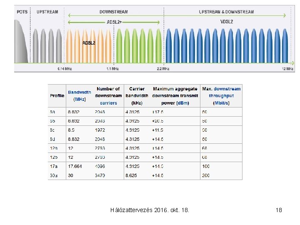
Task: Select the 12 MHz axis label
Action: 287,69
